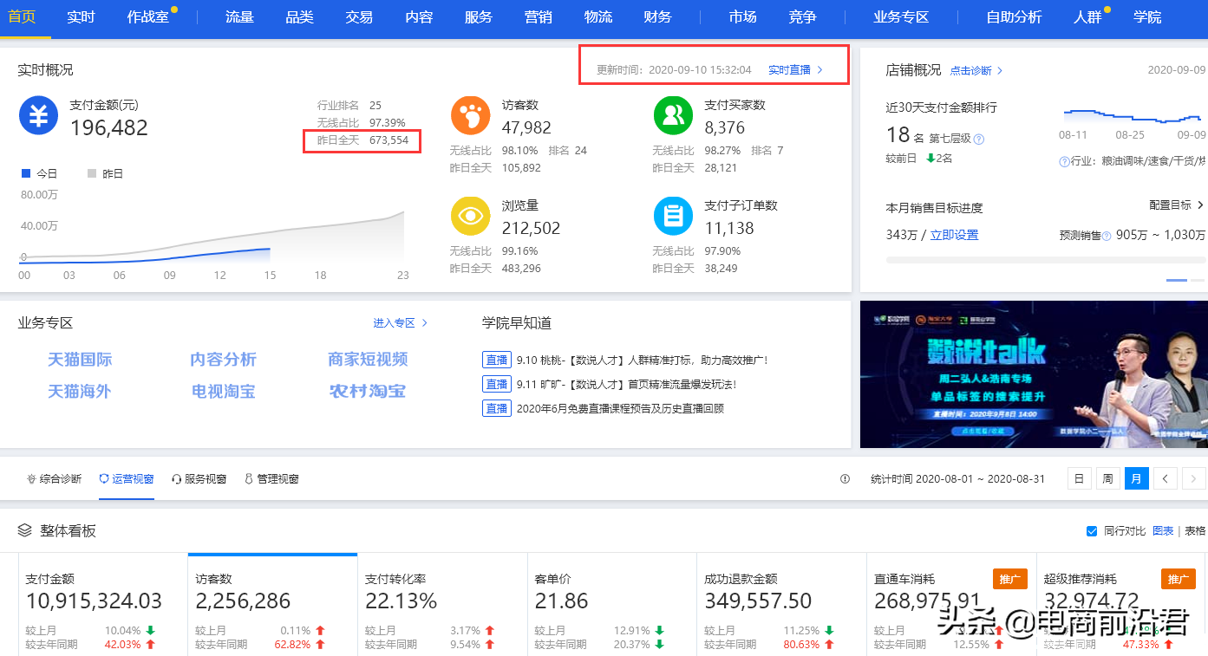Click the orange 访客数 footprint icon
The height and width of the screenshot is (656, 1208).
469,114
